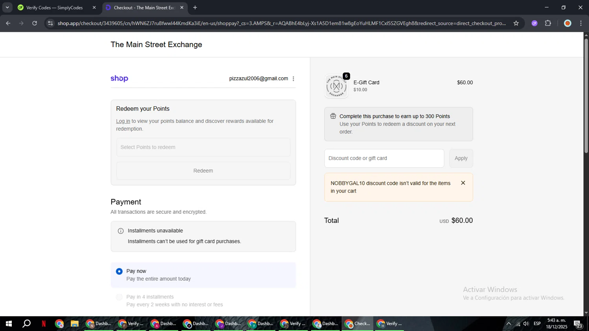Minimize the Chrome window

click(547, 7)
